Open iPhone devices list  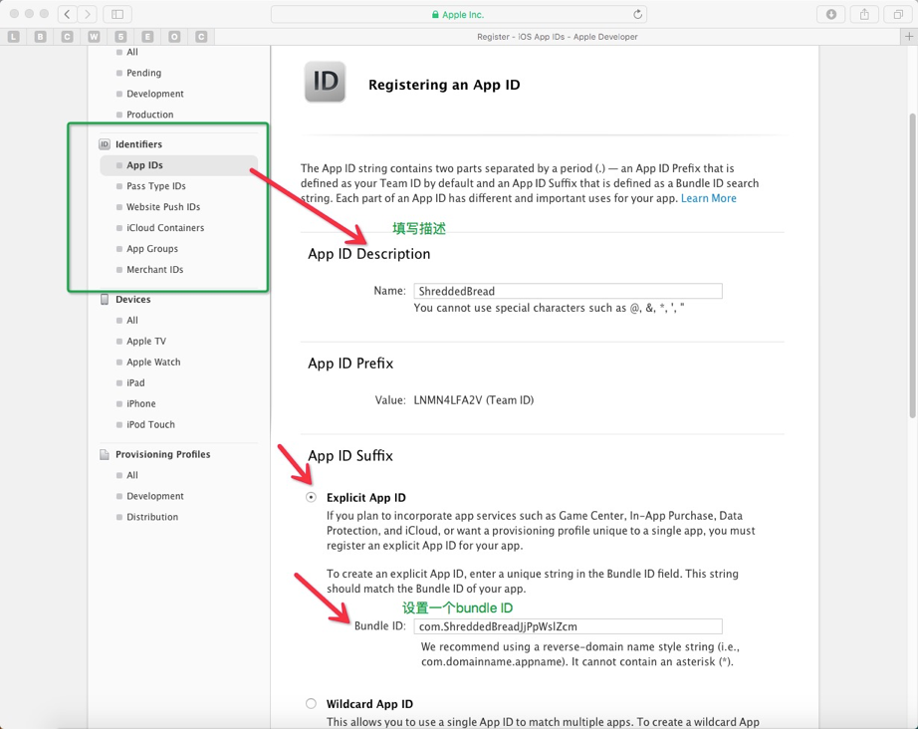click(x=141, y=403)
